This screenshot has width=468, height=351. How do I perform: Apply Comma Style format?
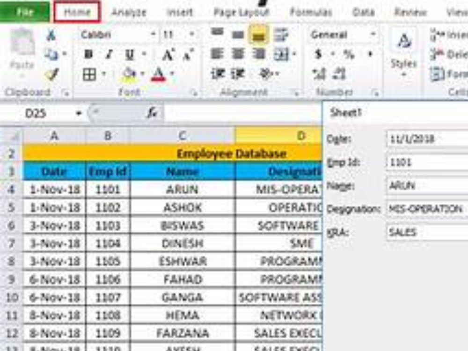[x=370, y=54]
